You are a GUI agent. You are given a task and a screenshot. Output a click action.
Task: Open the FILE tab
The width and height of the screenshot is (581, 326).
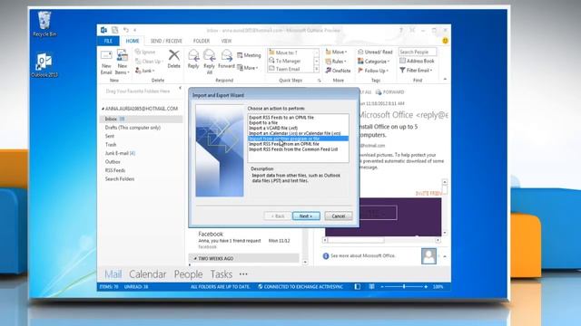(108, 41)
